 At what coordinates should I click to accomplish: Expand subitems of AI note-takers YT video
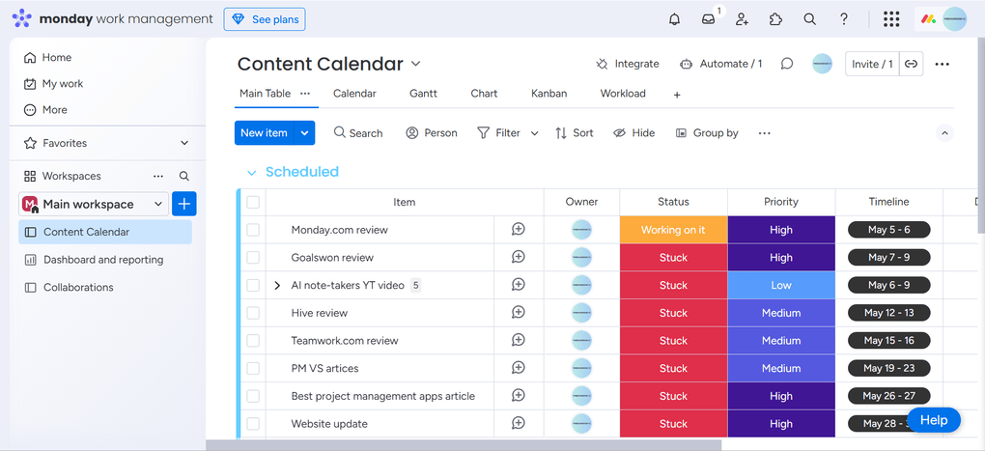coord(277,286)
